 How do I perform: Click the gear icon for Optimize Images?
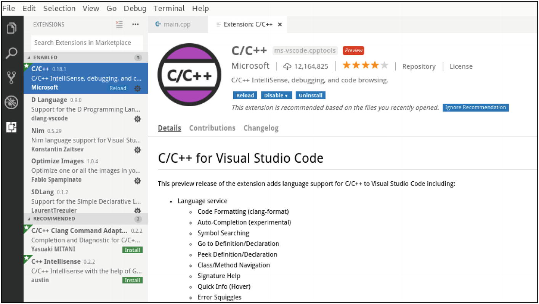[x=138, y=181]
